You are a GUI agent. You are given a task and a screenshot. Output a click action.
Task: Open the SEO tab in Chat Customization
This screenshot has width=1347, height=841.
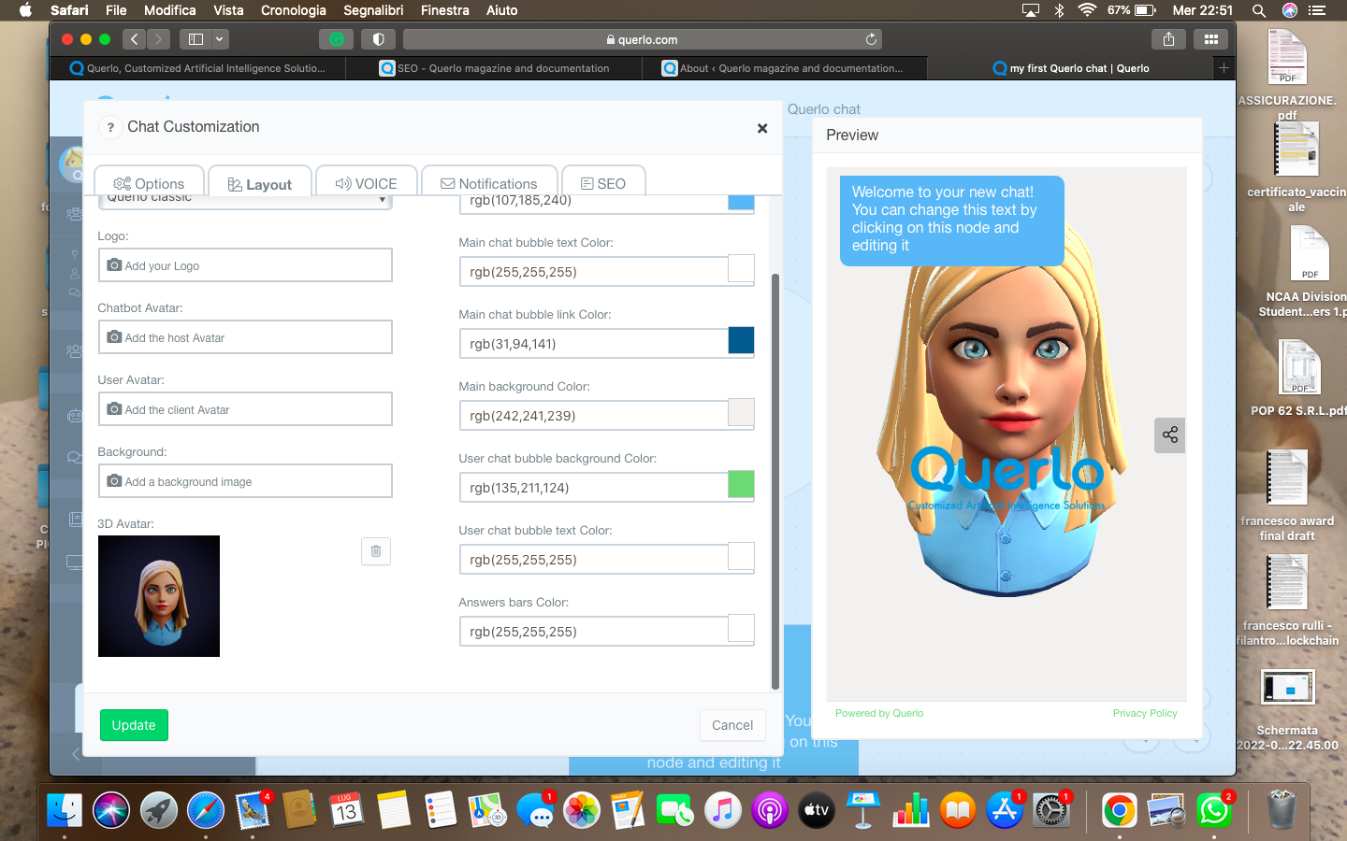pos(603,182)
